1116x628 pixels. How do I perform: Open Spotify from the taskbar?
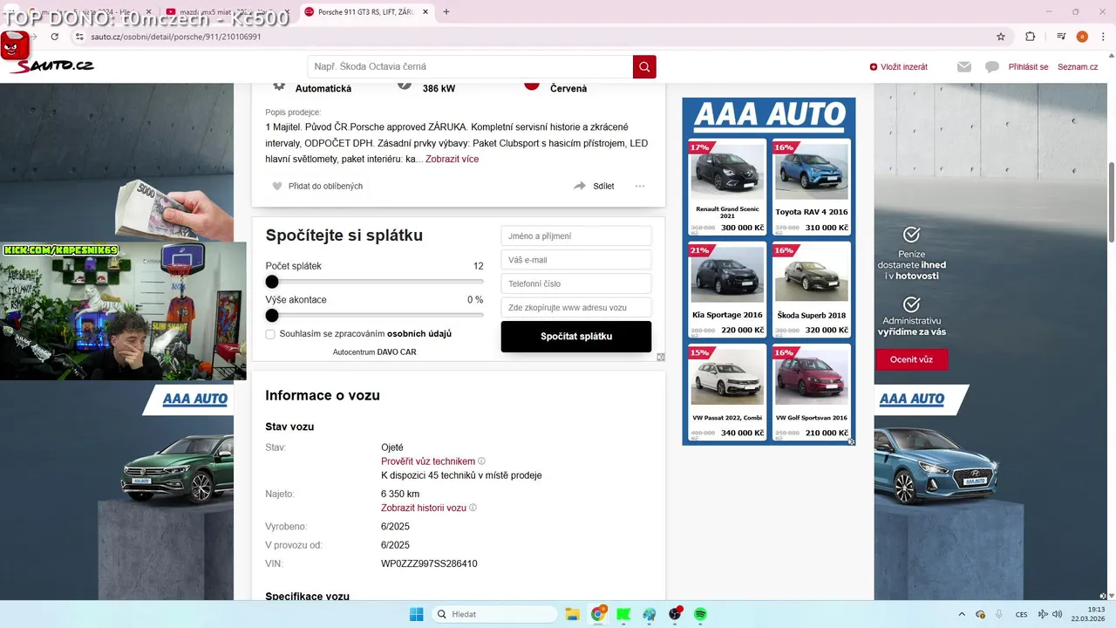(x=700, y=614)
